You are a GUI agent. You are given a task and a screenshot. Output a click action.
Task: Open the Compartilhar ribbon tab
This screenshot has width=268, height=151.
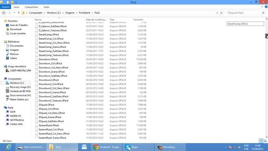(x=31, y=7)
